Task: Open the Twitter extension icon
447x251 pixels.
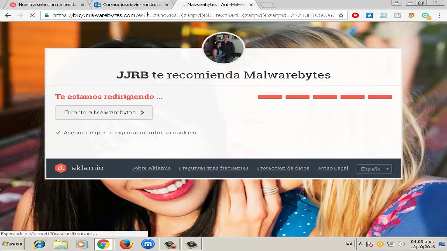Action: pyautogui.click(x=369, y=15)
